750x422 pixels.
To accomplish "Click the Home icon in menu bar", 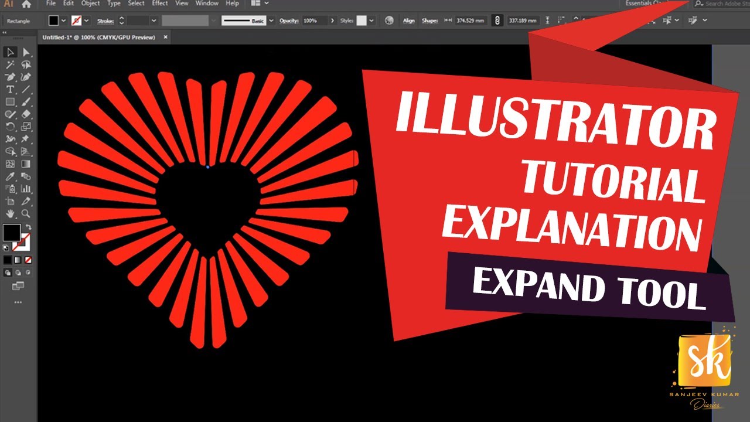I will (x=26, y=4).
